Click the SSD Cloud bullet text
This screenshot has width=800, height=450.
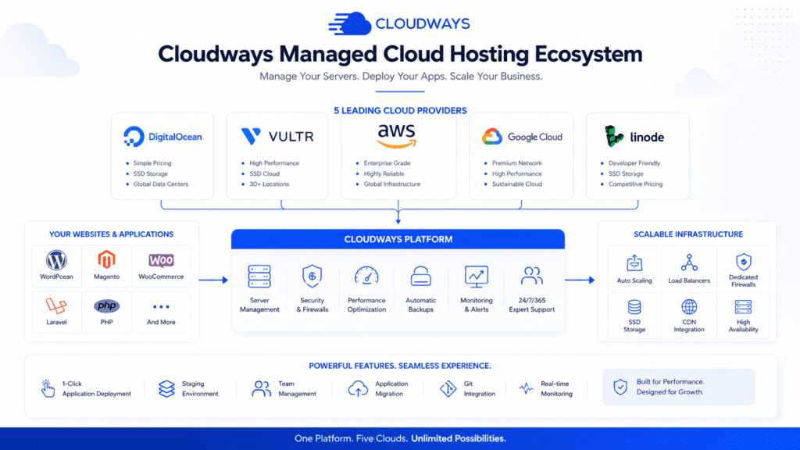pos(264,174)
